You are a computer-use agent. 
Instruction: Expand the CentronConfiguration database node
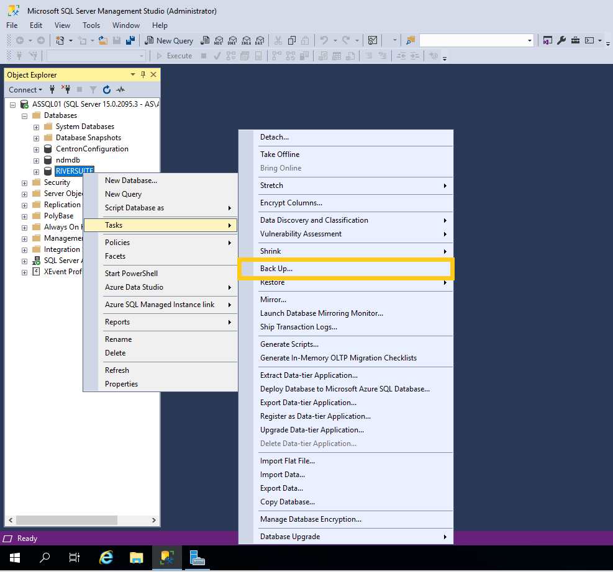(x=36, y=149)
